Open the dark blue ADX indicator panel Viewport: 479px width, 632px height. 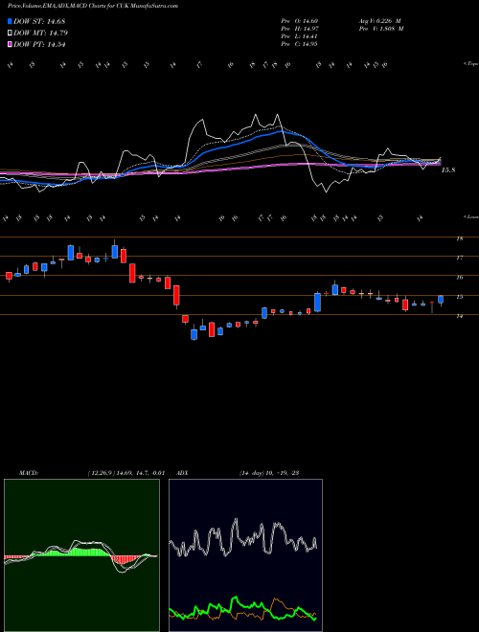pos(245,555)
